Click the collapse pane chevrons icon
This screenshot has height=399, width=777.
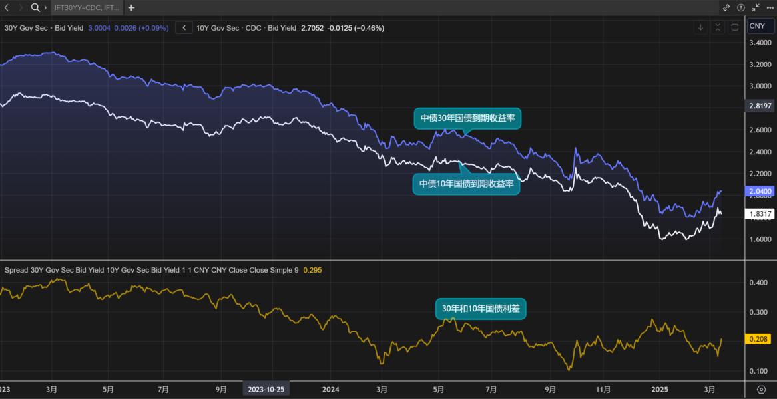718,27
